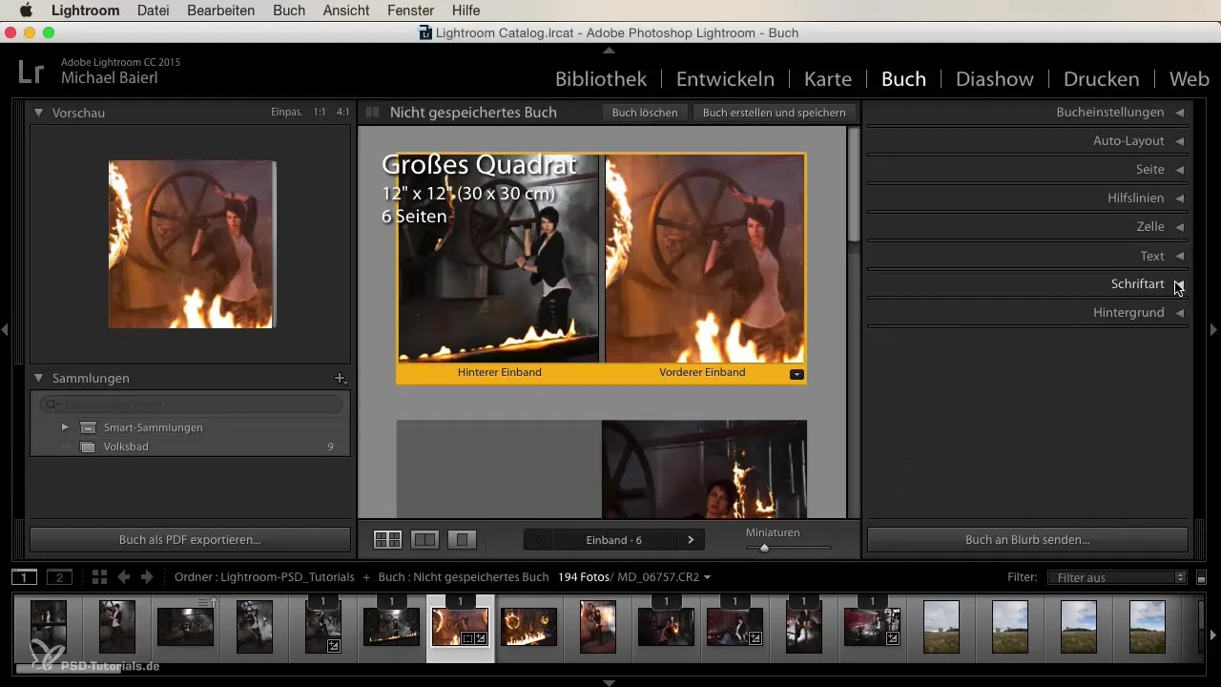The width and height of the screenshot is (1221, 687).
Task: Open the front cover layout dropdown arrow
Action: 797,374
